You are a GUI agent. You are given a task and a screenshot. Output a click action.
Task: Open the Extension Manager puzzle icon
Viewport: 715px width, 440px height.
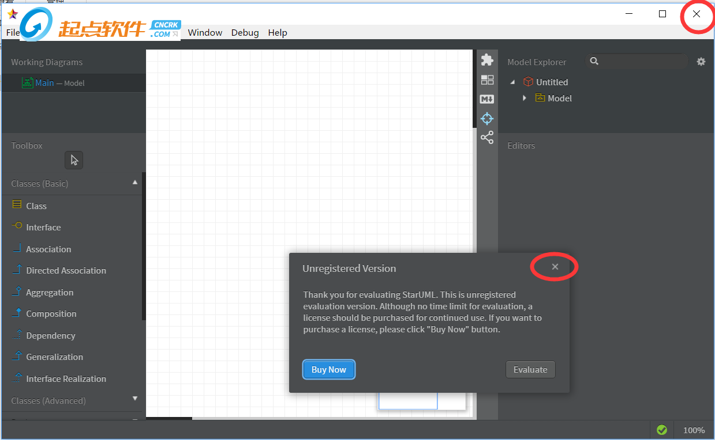[487, 60]
